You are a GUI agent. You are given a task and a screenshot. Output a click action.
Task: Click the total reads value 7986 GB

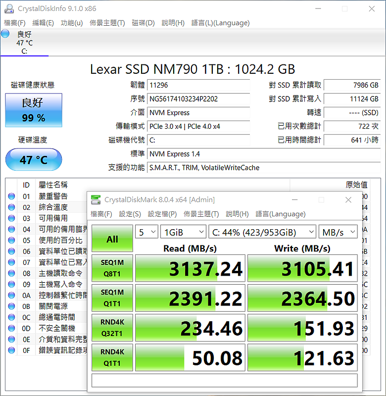point(352,85)
